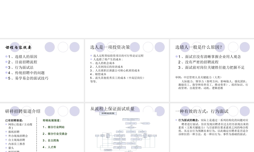This screenshot has height=152, width=254.
Task: Click the bullet 报纸招聘
Action: [x=14, y=132]
